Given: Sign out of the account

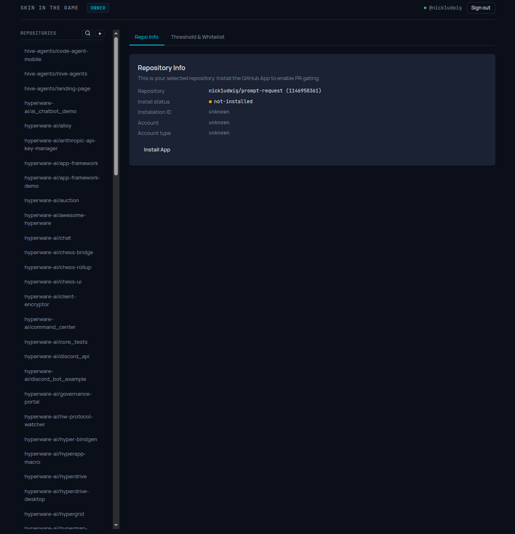Looking at the screenshot, I should coord(480,8).
